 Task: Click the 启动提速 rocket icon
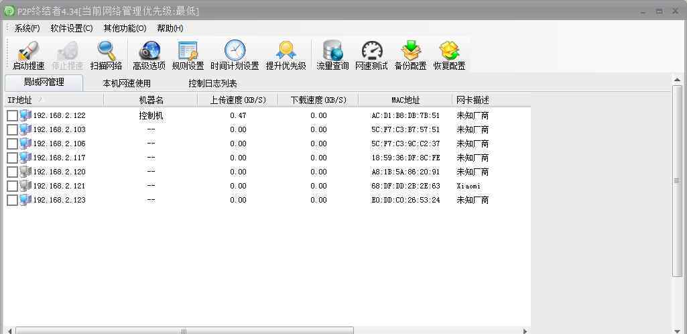click(x=28, y=50)
